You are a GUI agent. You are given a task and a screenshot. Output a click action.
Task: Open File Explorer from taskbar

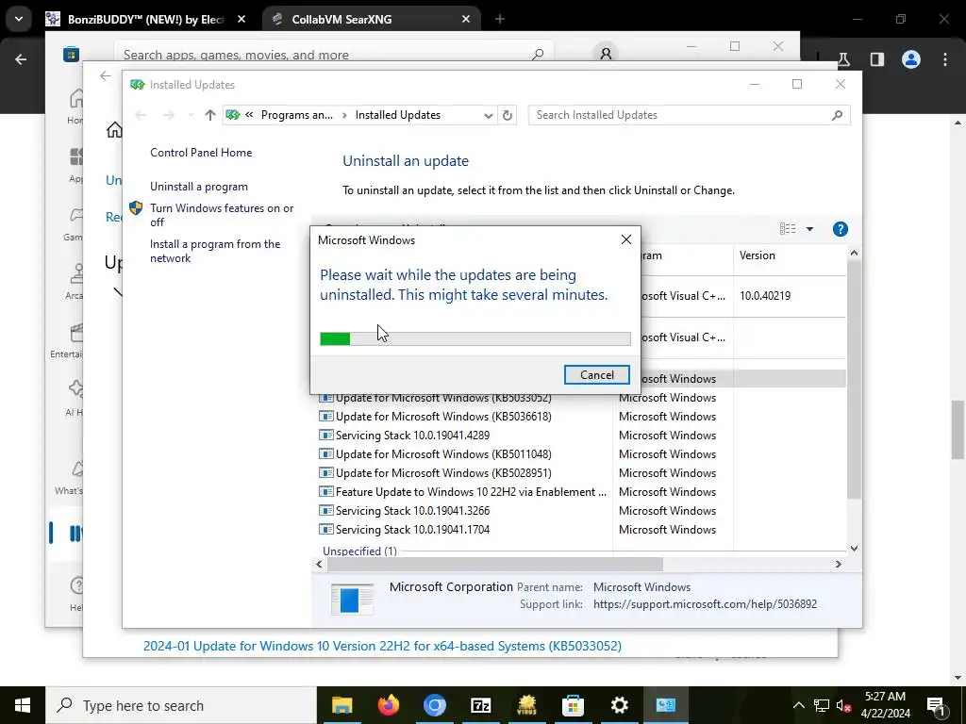click(341, 705)
